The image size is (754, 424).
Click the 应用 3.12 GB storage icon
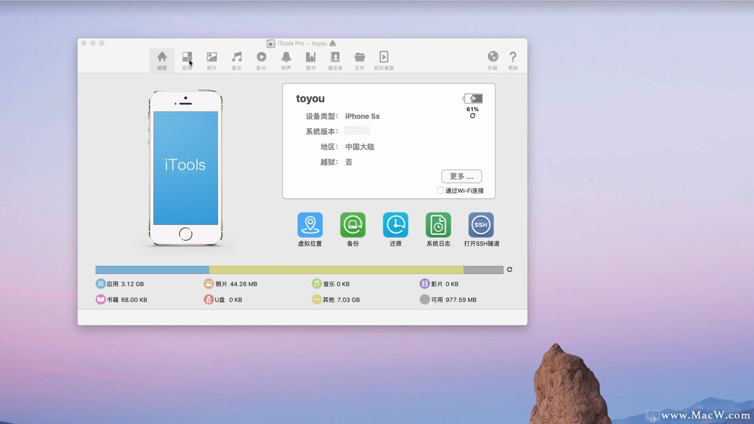point(100,284)
